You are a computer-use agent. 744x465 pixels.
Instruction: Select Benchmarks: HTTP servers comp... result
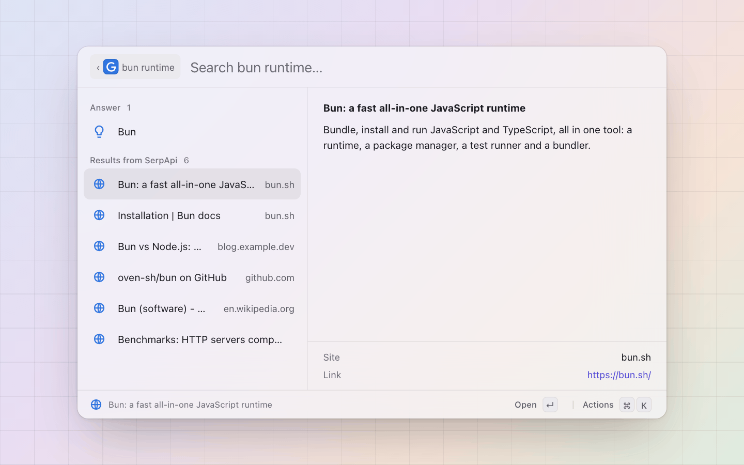tap(192, 339)
